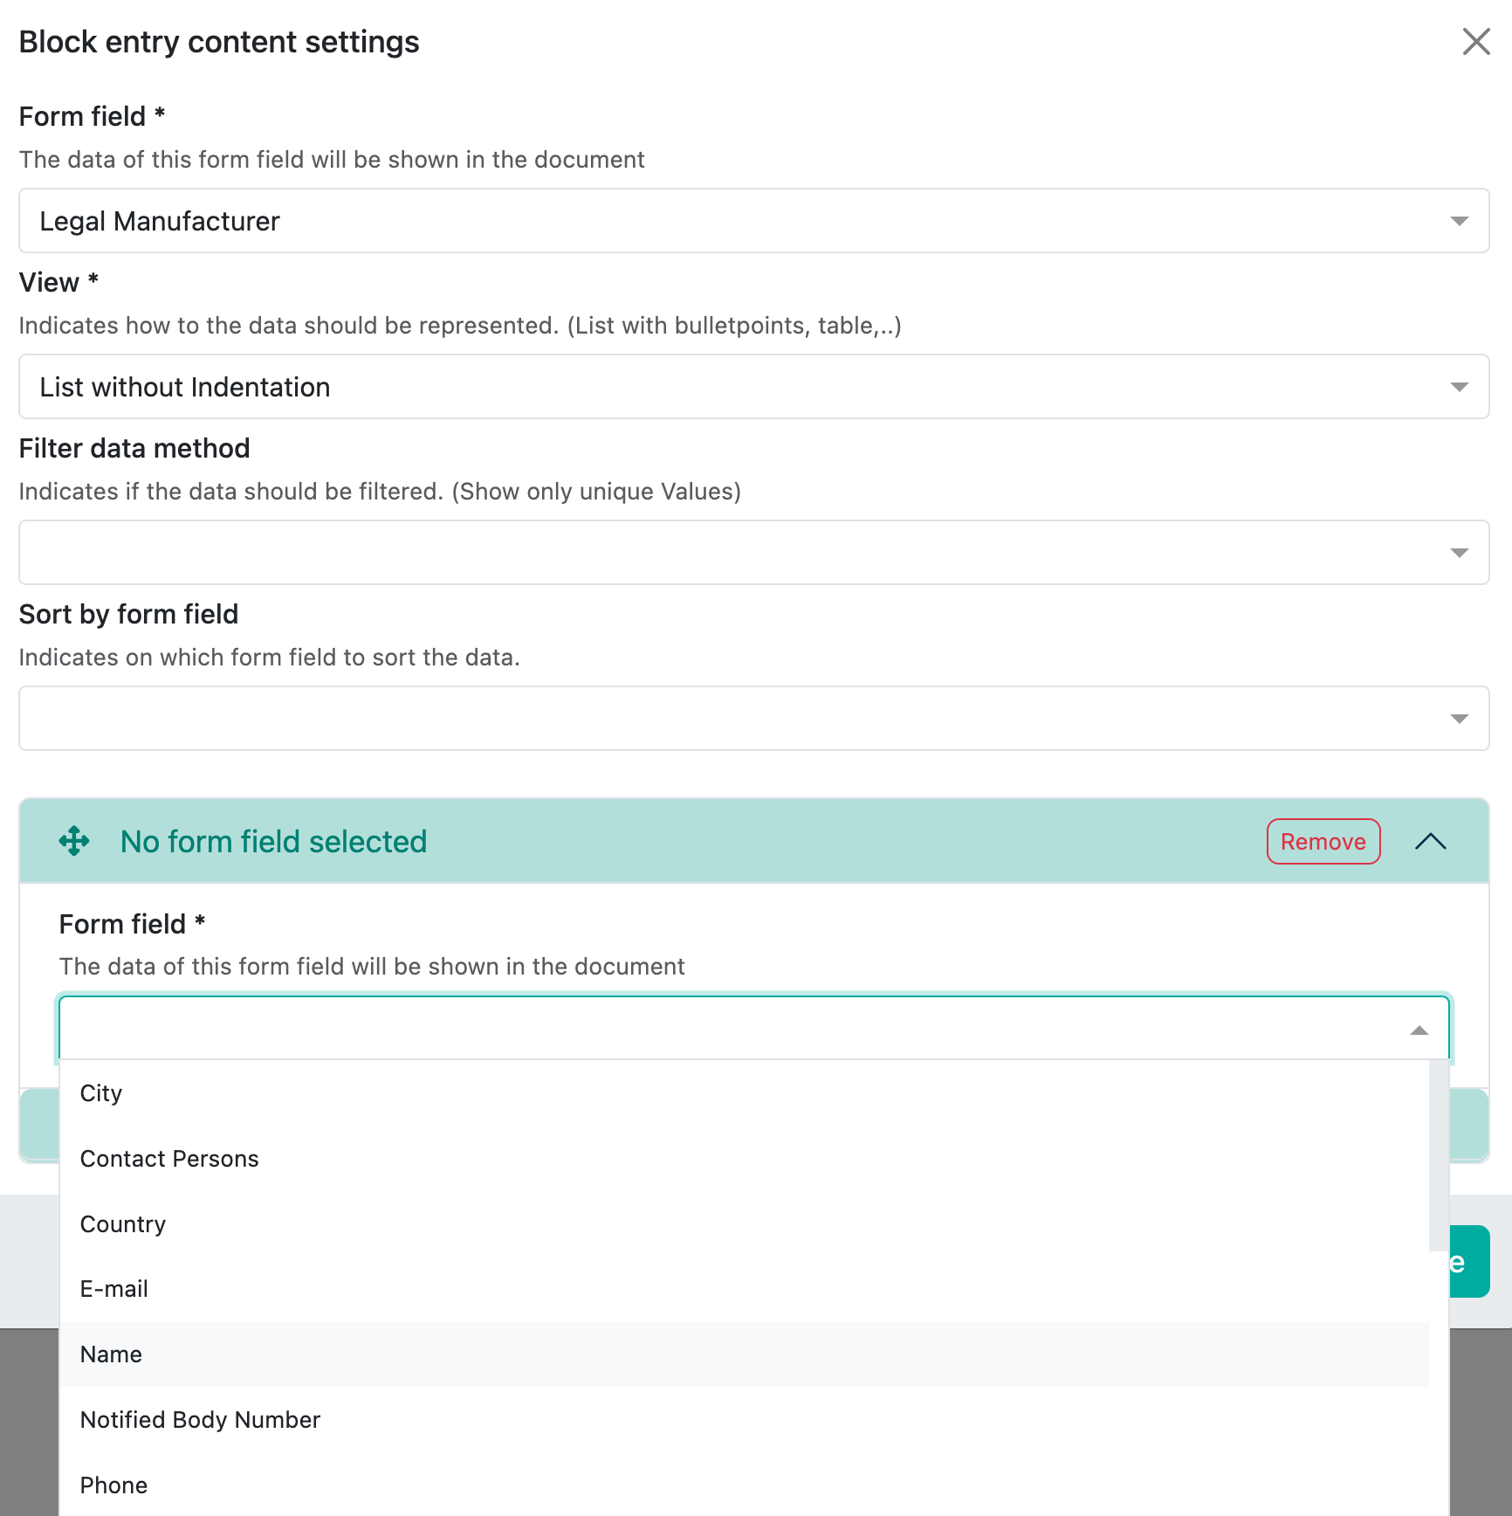Click the move handle icon of the sub-entry
The width and height of the screenshot is (1512, 1516).
pyautogui.click(x=74, y=841)
